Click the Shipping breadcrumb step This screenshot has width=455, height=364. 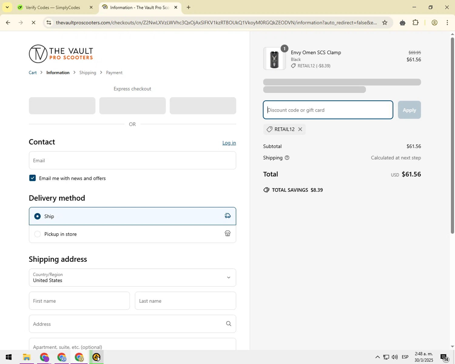[88, 72]
